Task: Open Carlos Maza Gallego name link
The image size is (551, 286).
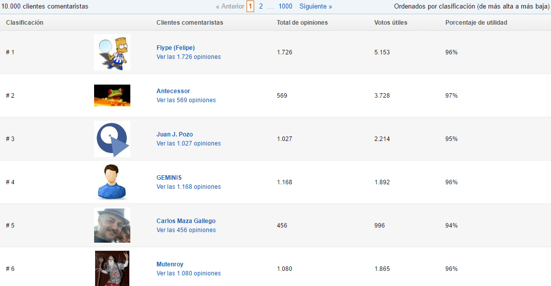Action: coord(186,221)
